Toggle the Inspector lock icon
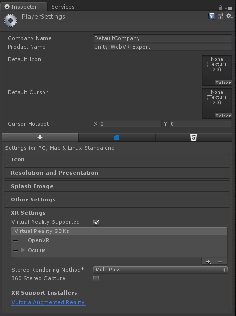Screen dimensions: 236x316 click(x=220, y=8)
